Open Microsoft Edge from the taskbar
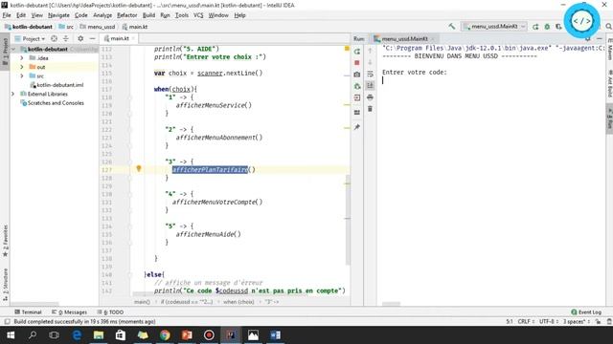 [77, 335]
